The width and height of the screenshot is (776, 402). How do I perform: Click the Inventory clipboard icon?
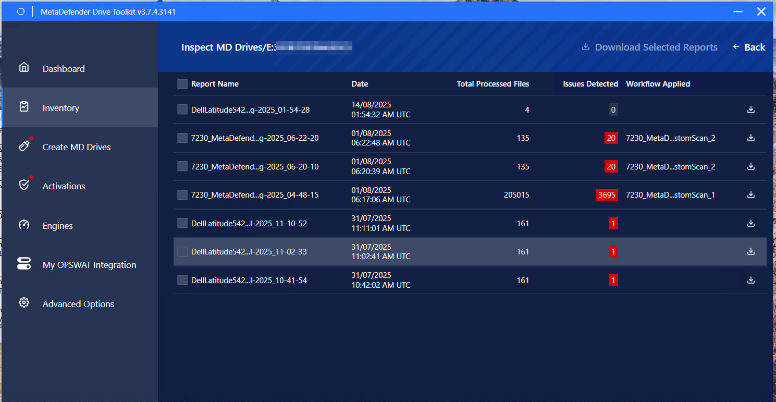click(23, 107)
